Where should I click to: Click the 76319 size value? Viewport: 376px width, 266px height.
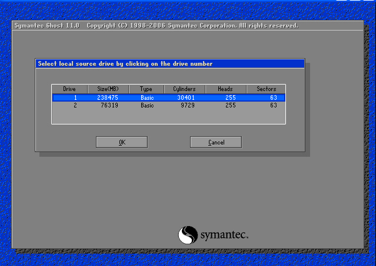coord(109,105)
